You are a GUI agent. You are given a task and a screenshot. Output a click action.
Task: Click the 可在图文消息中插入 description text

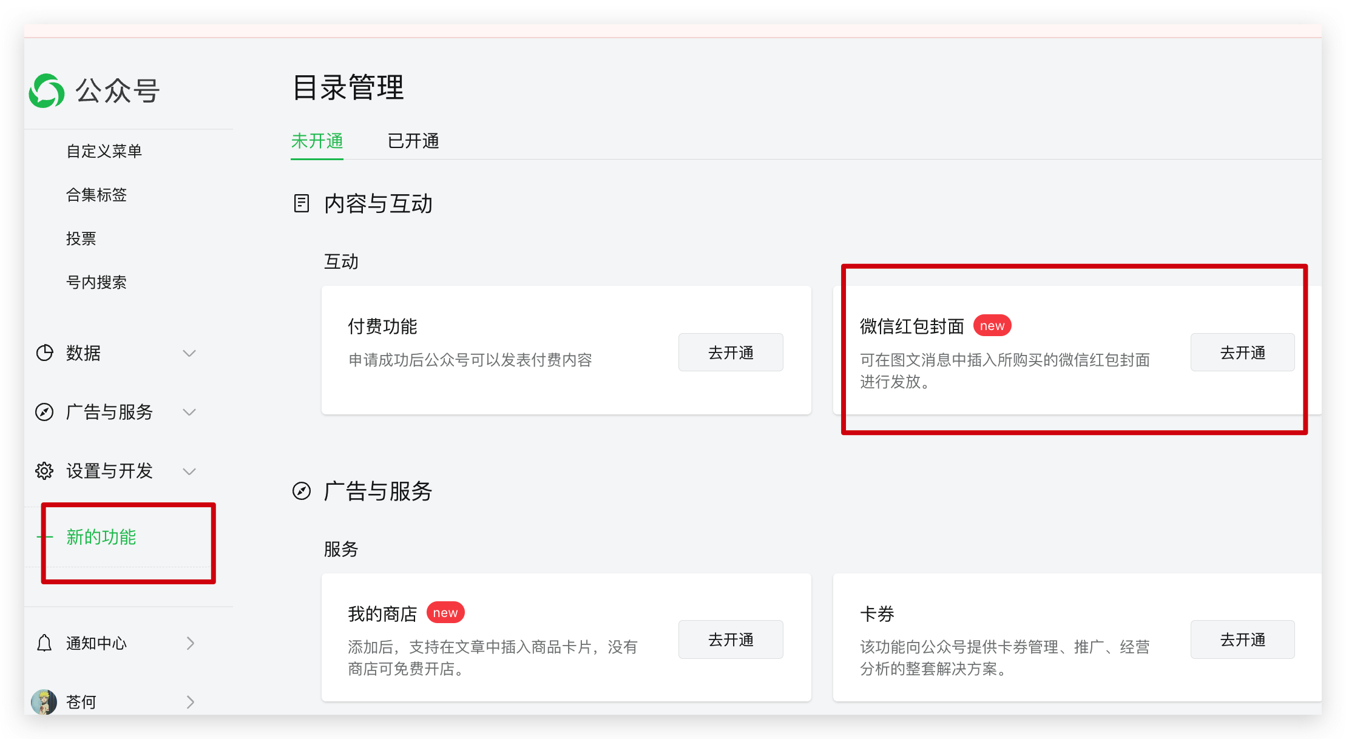pos(1005,371)
